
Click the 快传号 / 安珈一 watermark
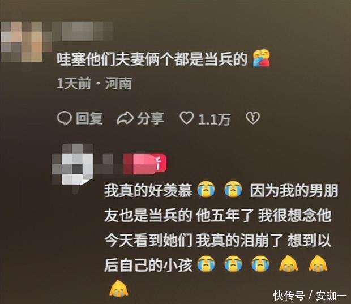tap(310, 296)
